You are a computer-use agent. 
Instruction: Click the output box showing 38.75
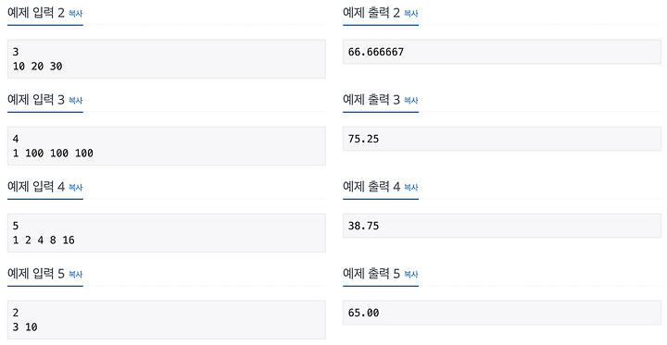click(x=502, y=226)
